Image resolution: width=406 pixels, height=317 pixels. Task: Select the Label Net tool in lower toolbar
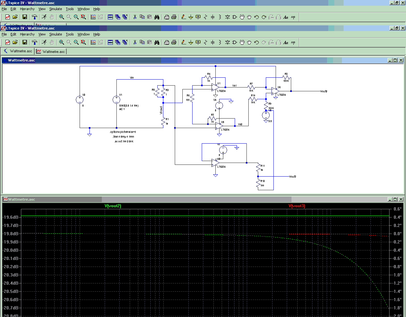tap(198, 42)
